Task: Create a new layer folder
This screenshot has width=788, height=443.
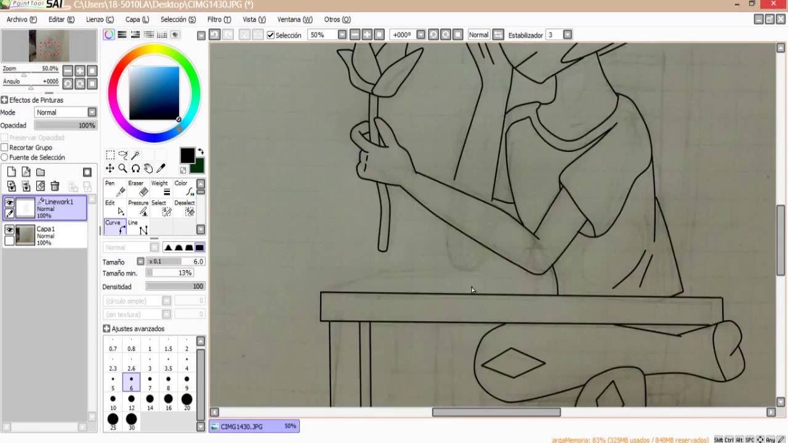Action: [41, 172]
